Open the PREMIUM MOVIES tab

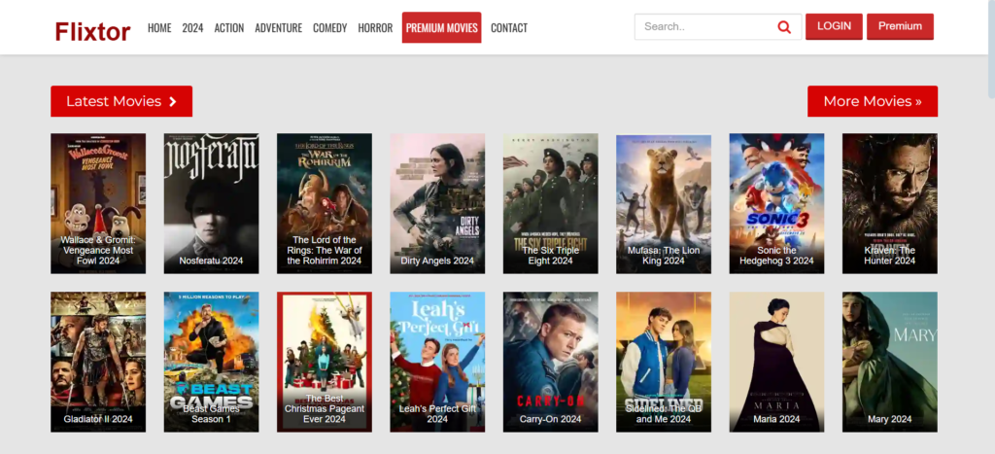tap(442, 28)
